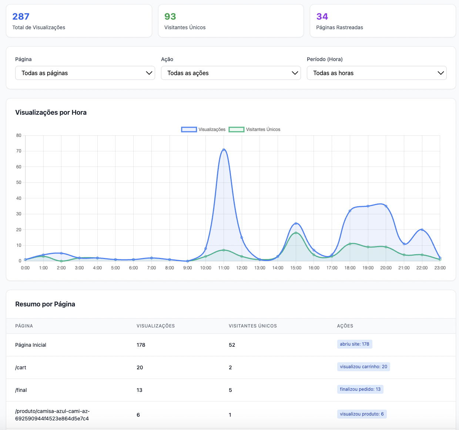The width and height of the screenshot is (459, 430).
Task: Select the '/cart' page row
Action: (231, 367)
